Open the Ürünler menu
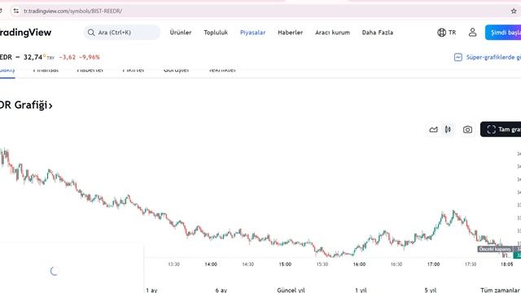Viewport: 521px width, 293px height. [181, 33]
